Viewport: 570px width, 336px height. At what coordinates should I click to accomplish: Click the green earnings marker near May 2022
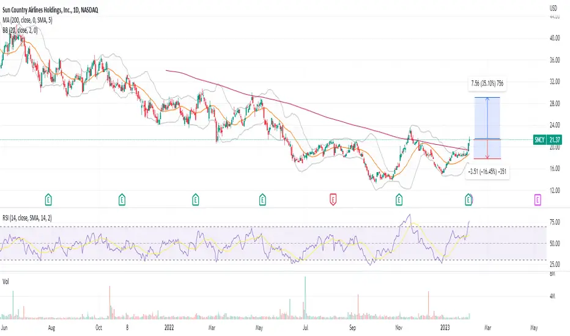point(262,199)
